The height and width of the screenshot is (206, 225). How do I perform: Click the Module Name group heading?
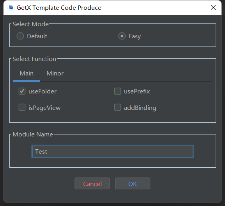point(33,134)
